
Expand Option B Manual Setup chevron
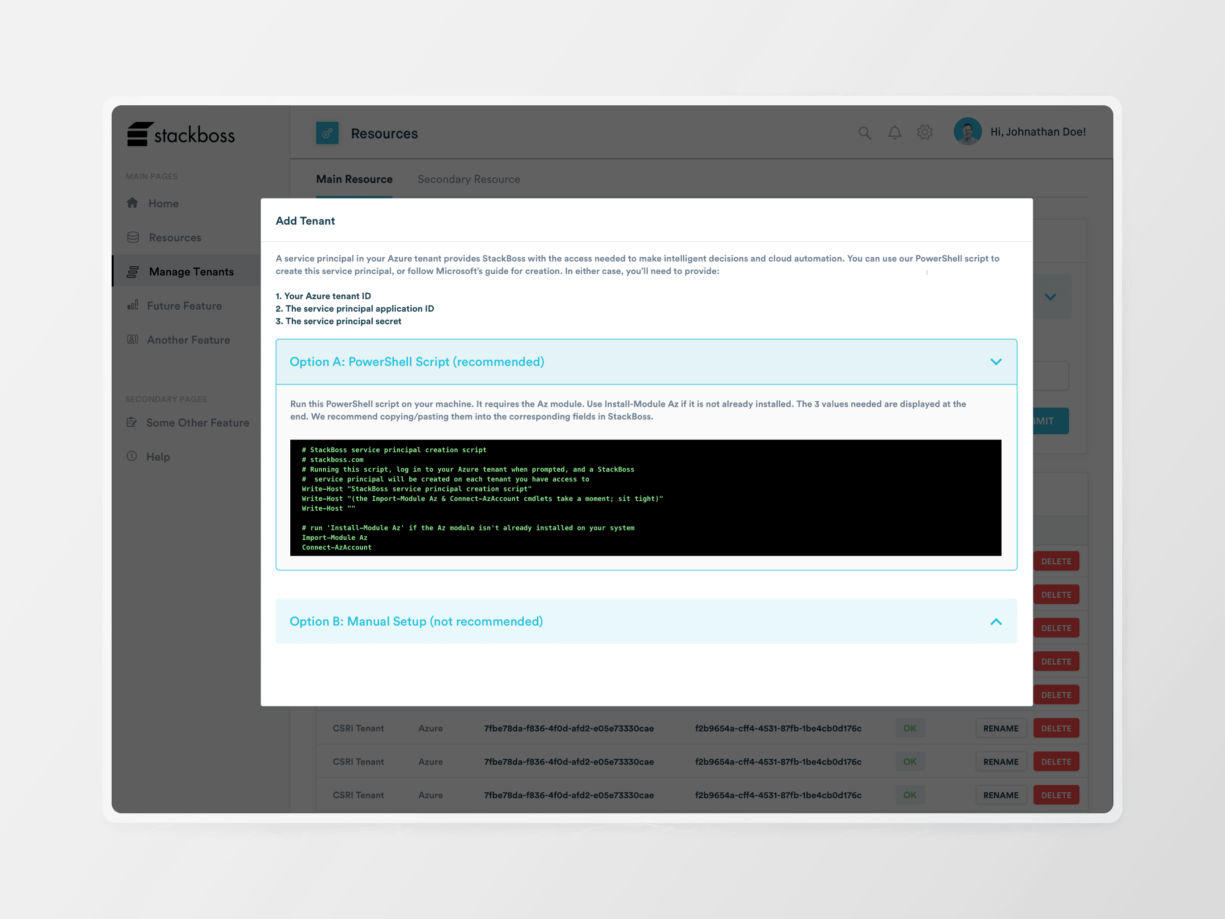(996, 621)
